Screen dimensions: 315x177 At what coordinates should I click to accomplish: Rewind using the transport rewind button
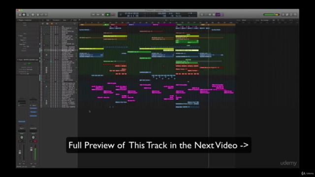93,15
